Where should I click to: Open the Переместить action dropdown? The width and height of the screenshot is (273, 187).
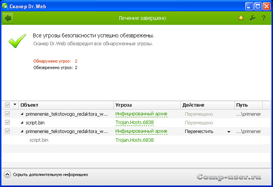[229, 132]
